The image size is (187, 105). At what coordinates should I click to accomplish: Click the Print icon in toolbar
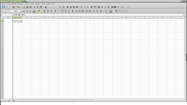tap(27, 7)
